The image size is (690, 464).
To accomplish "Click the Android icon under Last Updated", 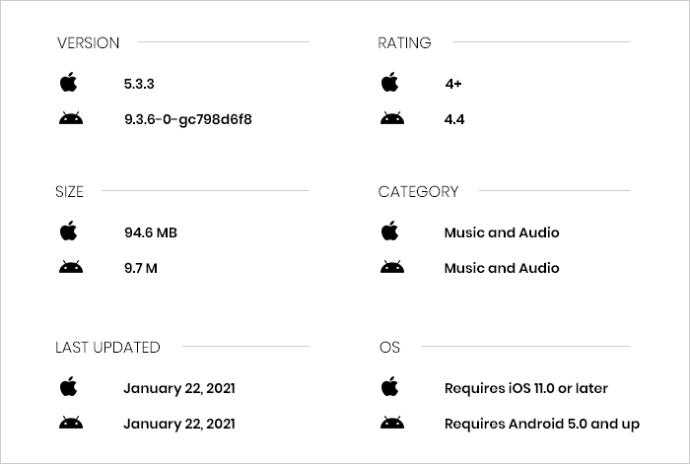I will coord(71,423).
